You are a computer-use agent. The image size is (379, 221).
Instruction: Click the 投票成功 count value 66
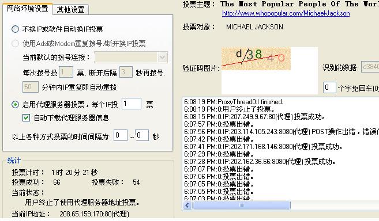click(x=57, y=182)
